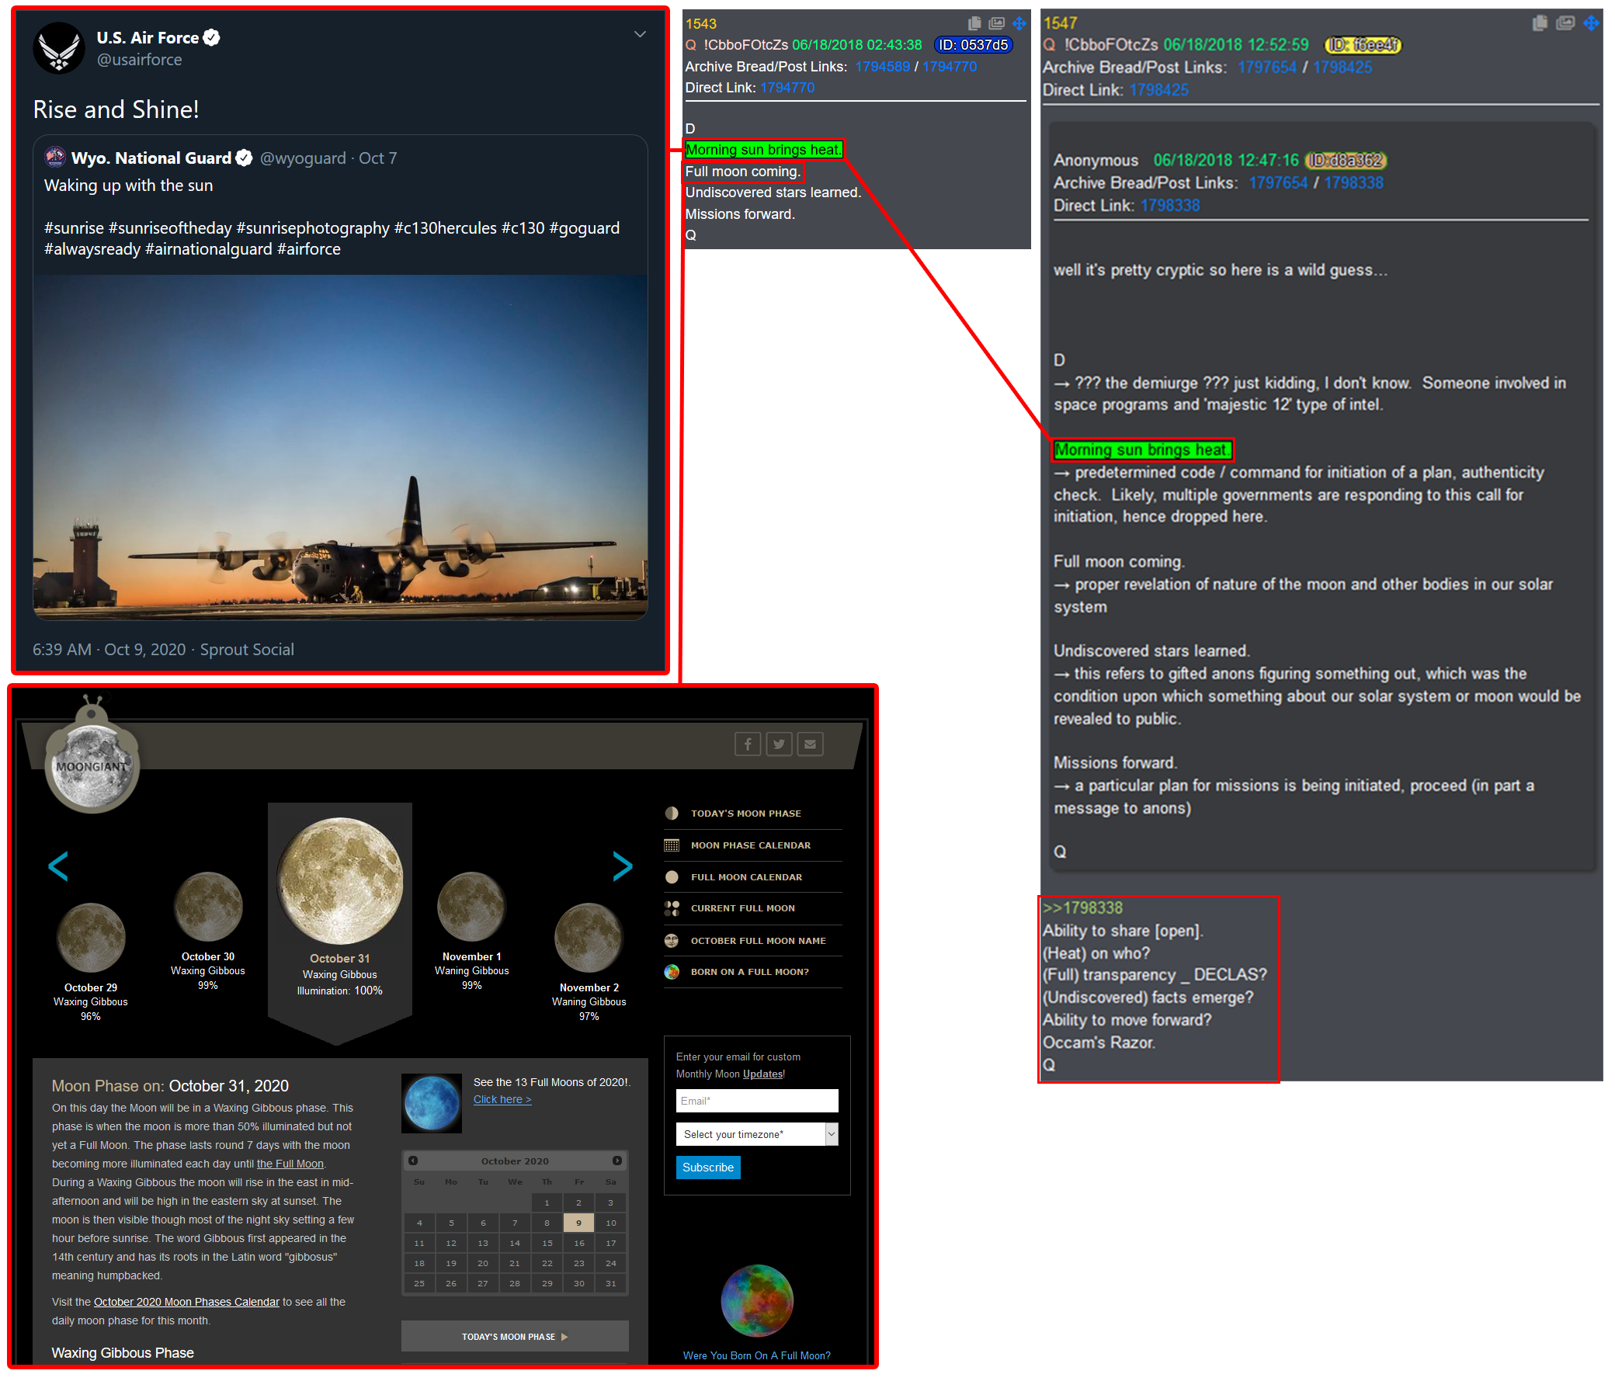Select the October 29 moon thumbnail
Screen dimensions: 1615x1381
tap(90, 939)
